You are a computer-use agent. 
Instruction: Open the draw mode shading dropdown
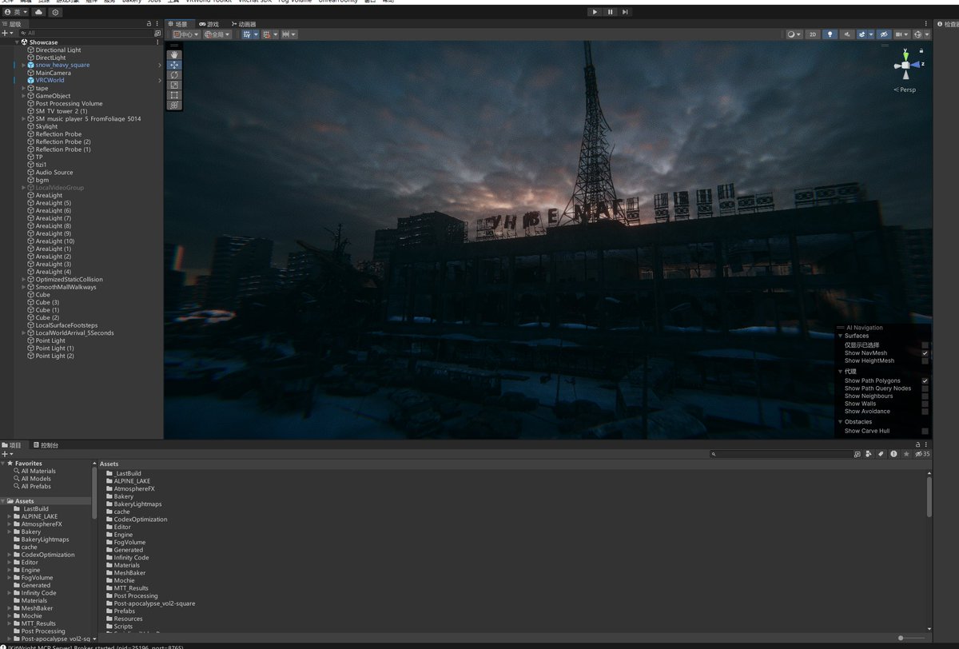pyautogui.click(x=794, y=34)
